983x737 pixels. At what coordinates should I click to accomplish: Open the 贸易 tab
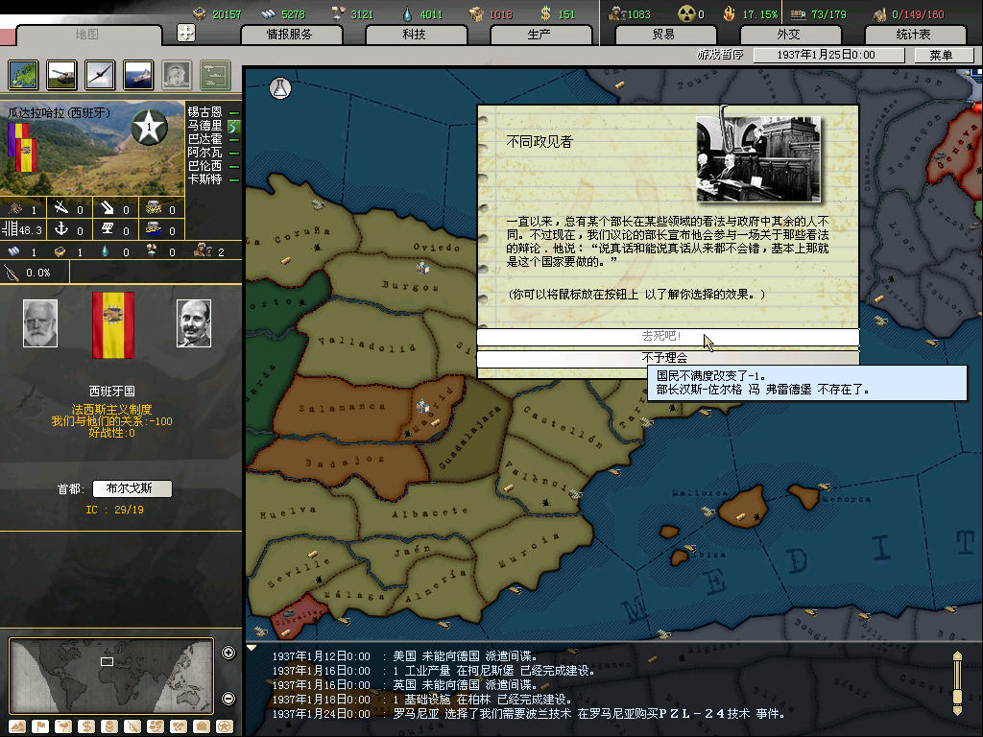point(664,35)
